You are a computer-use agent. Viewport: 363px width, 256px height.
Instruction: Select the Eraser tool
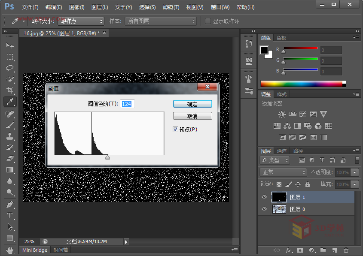pos(10,159)
